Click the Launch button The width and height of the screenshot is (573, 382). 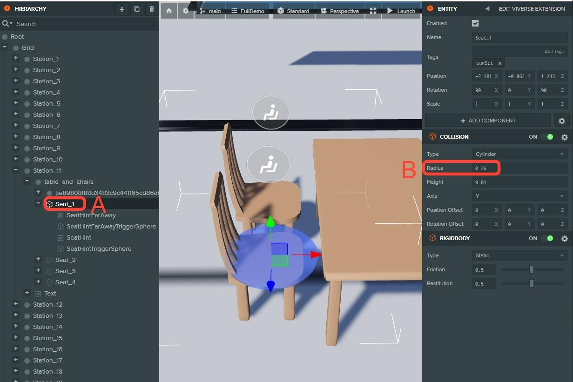(x=401, y=11)
